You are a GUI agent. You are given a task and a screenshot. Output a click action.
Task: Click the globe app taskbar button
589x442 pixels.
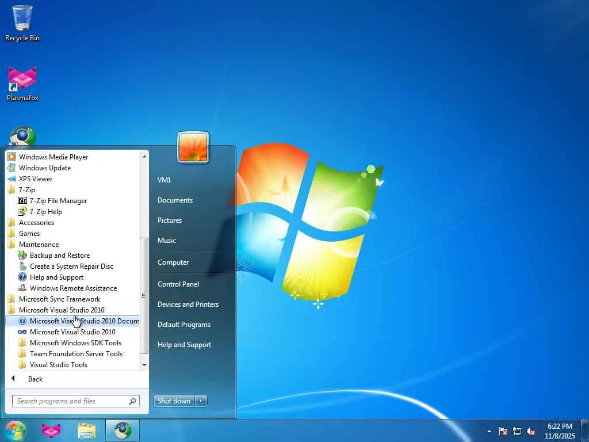click(123, 430)
